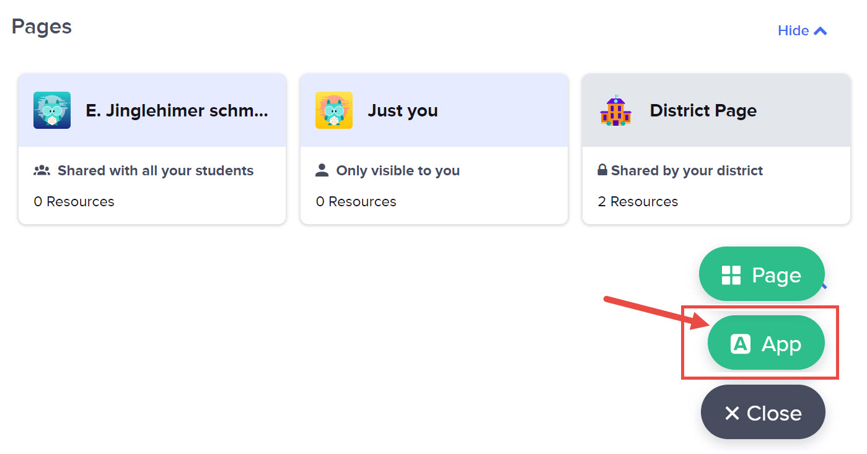Open the Just you page title
Screen dimensions: 867x454
tap(403, 111)
